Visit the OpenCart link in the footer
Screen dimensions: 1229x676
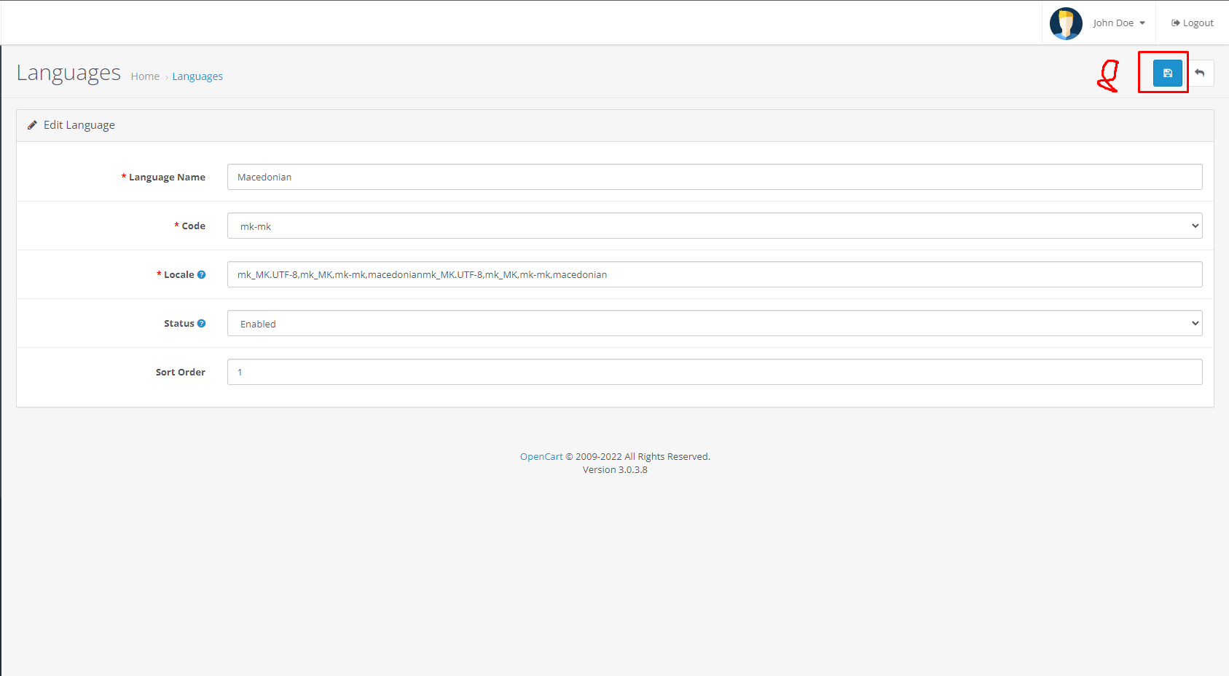tap(541, 456)
